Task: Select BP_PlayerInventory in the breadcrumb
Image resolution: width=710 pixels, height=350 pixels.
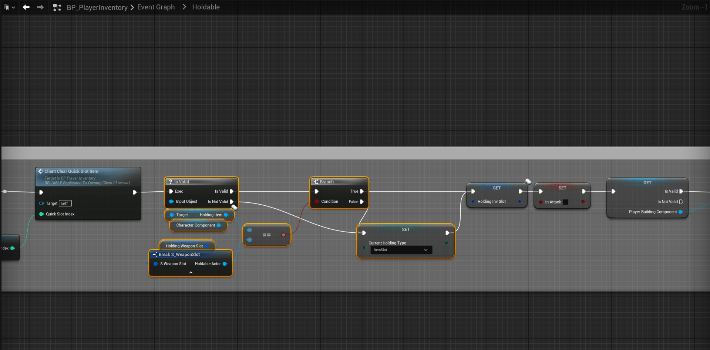Action: [97, 7]
